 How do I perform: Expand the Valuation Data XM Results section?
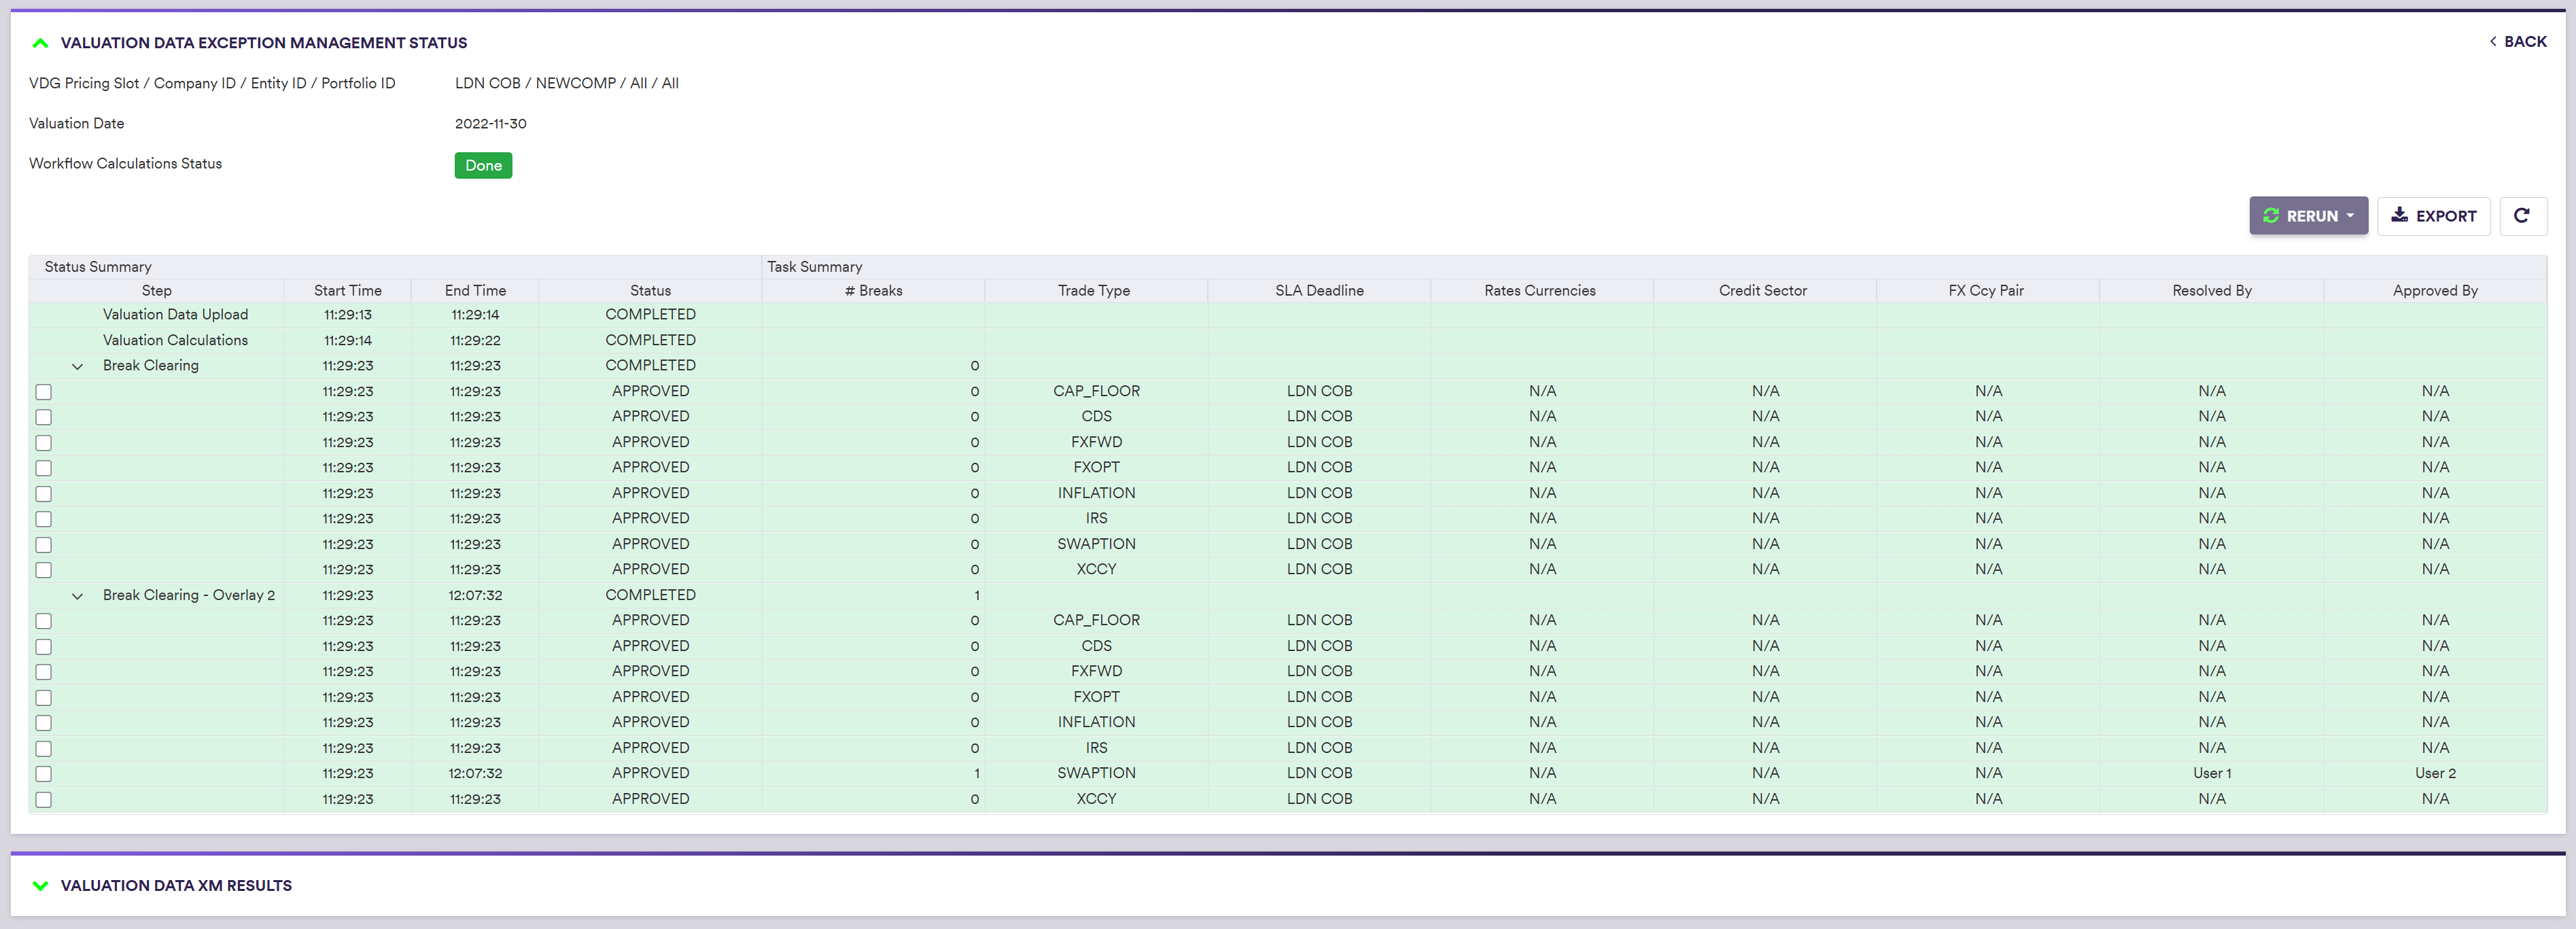(x=40, y=885)
